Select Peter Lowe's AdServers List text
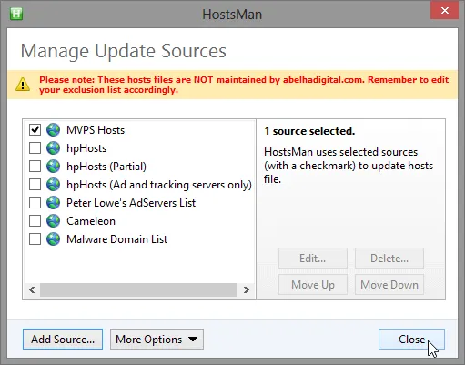 [x=131, y=203]
